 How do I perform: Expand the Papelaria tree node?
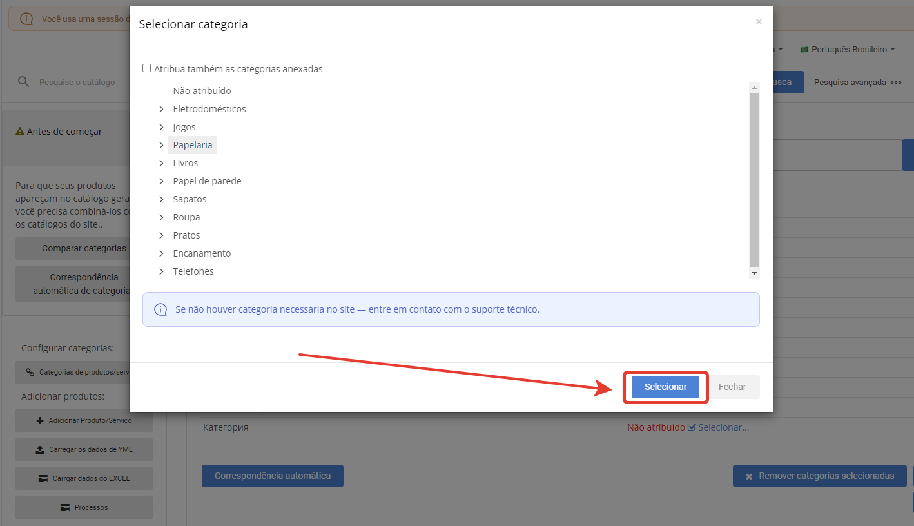coord(161,145)
